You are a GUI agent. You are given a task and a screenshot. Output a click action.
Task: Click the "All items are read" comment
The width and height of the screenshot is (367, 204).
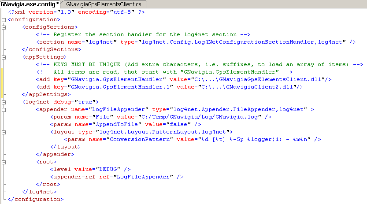164,72
